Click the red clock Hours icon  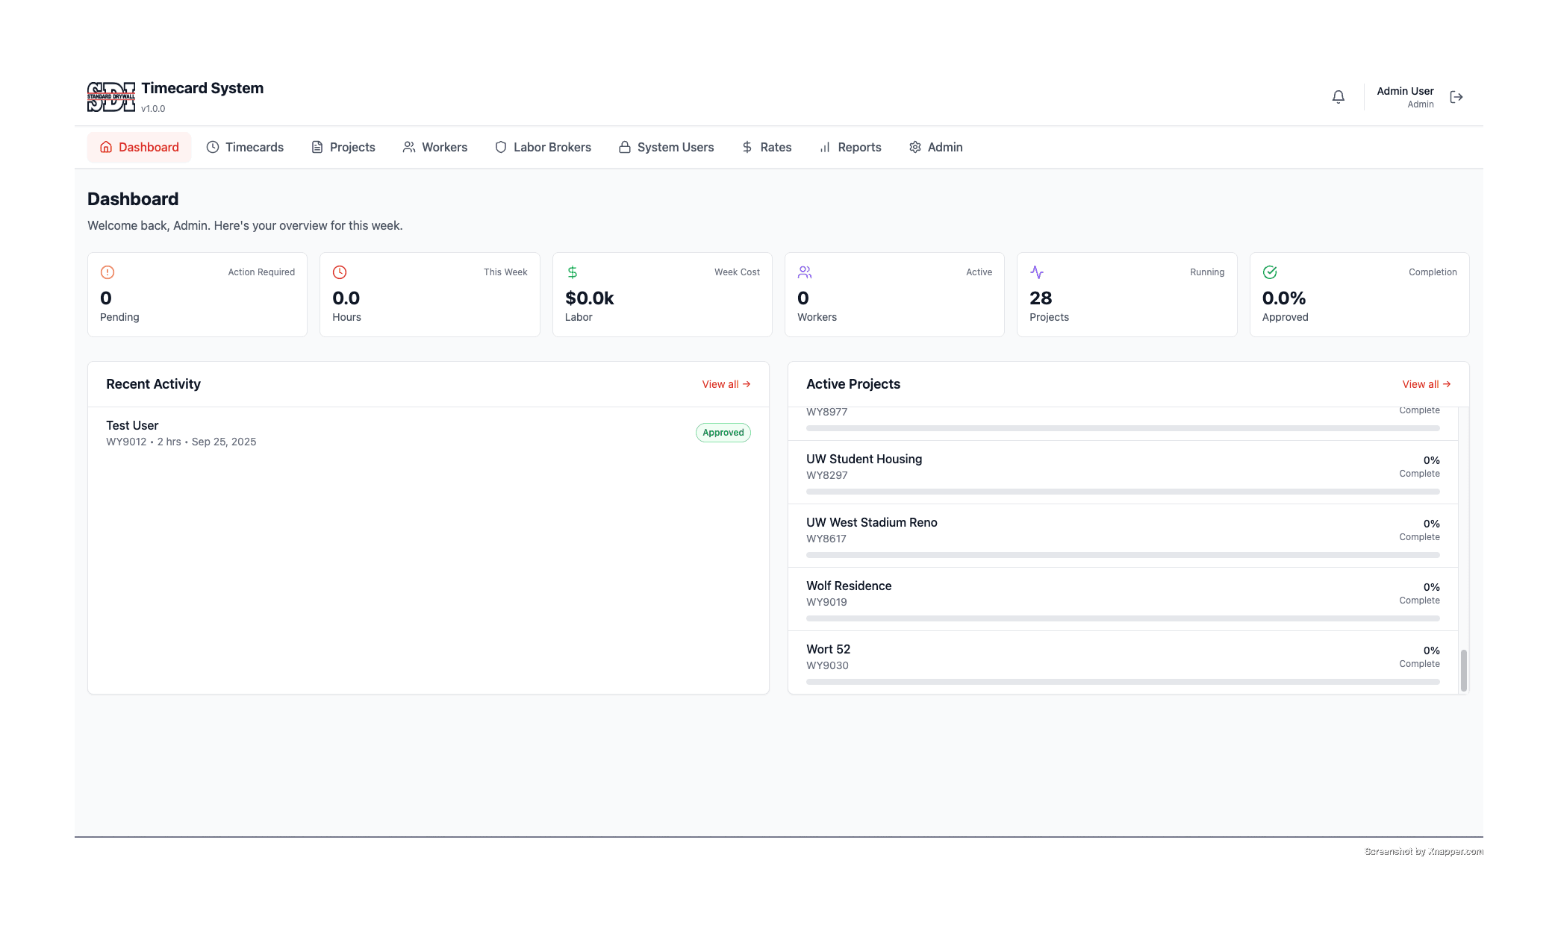tap(340, 272)
